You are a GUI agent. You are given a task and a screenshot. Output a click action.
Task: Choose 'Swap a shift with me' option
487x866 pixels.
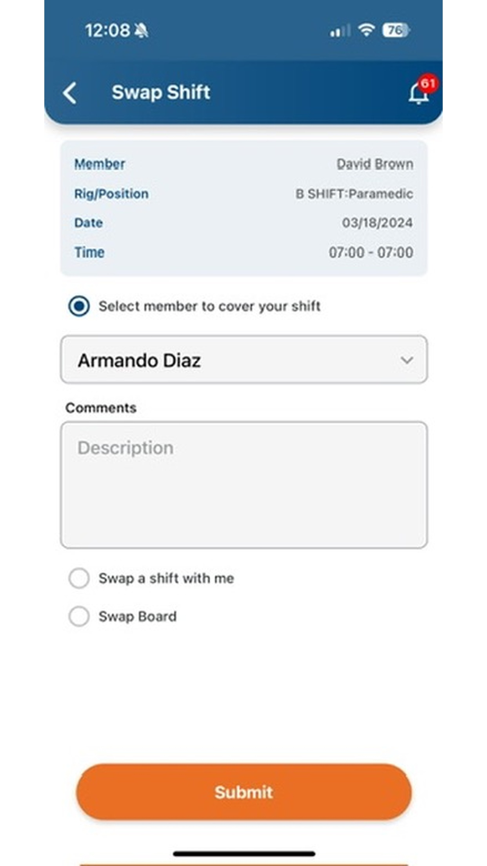click(x=79, y=578)
